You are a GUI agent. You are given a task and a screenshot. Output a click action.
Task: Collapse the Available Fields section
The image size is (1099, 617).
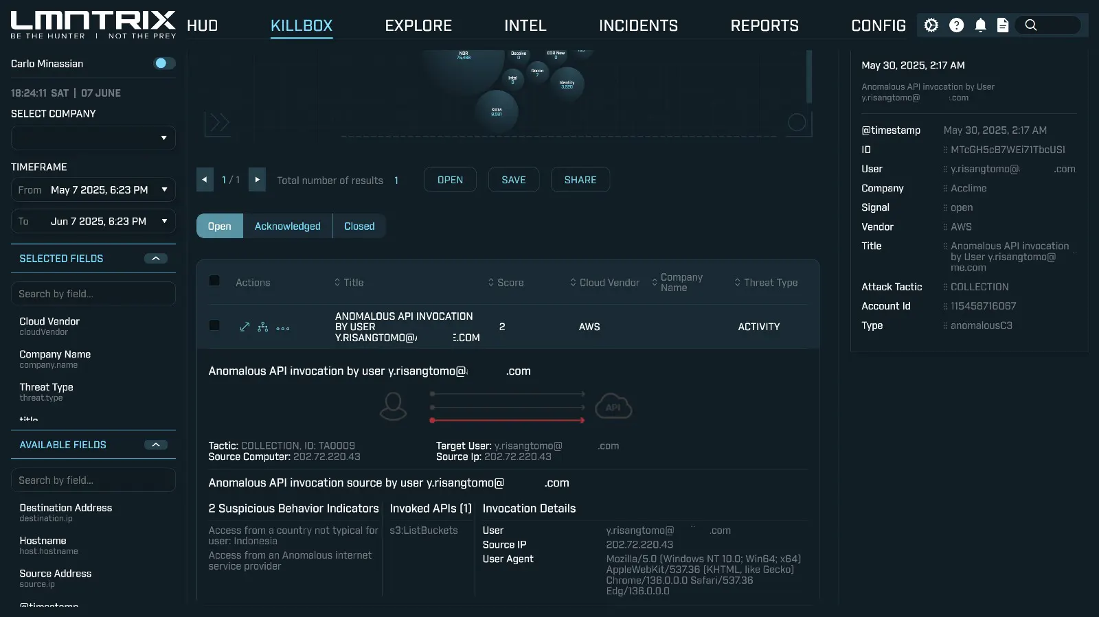click(x=156, y=445)
